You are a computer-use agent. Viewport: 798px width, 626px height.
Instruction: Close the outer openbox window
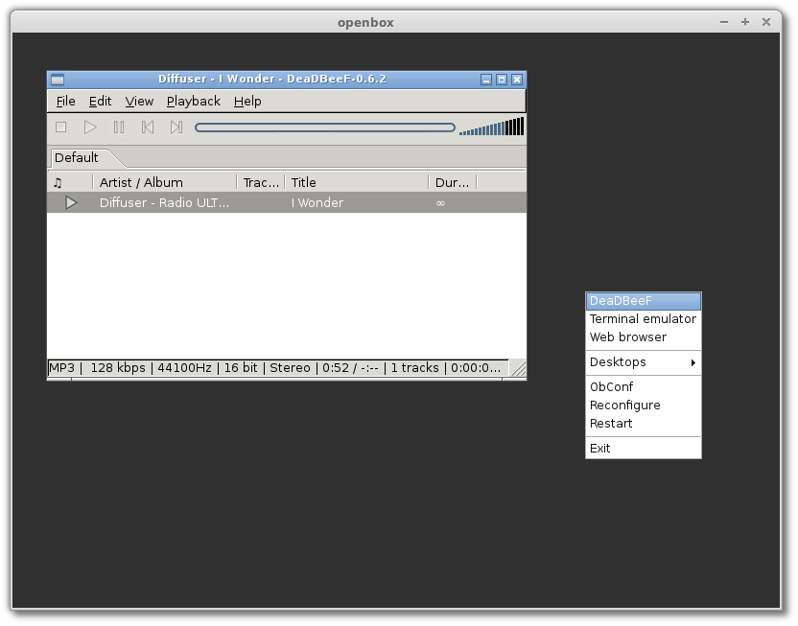(766, 22)
